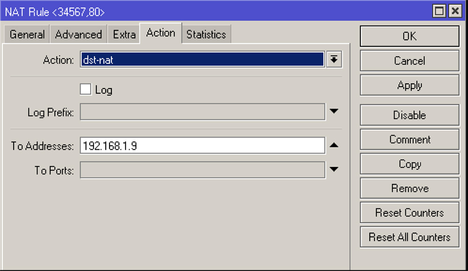Open the General tab
468x271 pixels.
pyautogui.click(x=27, y=35)
